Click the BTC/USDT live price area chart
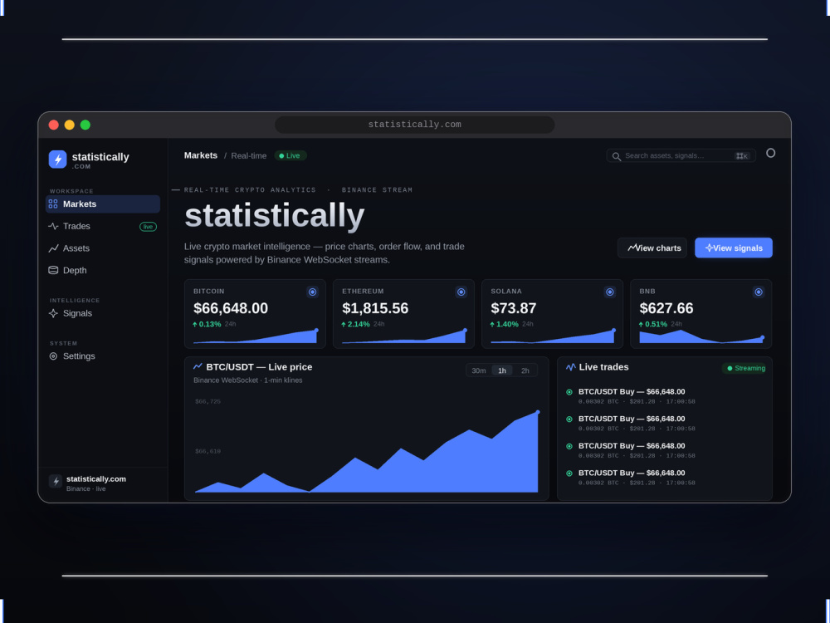This screenshot has width=830, height=623. (366, 451)
